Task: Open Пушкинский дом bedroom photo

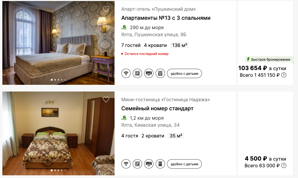Action: pos(58,43)
